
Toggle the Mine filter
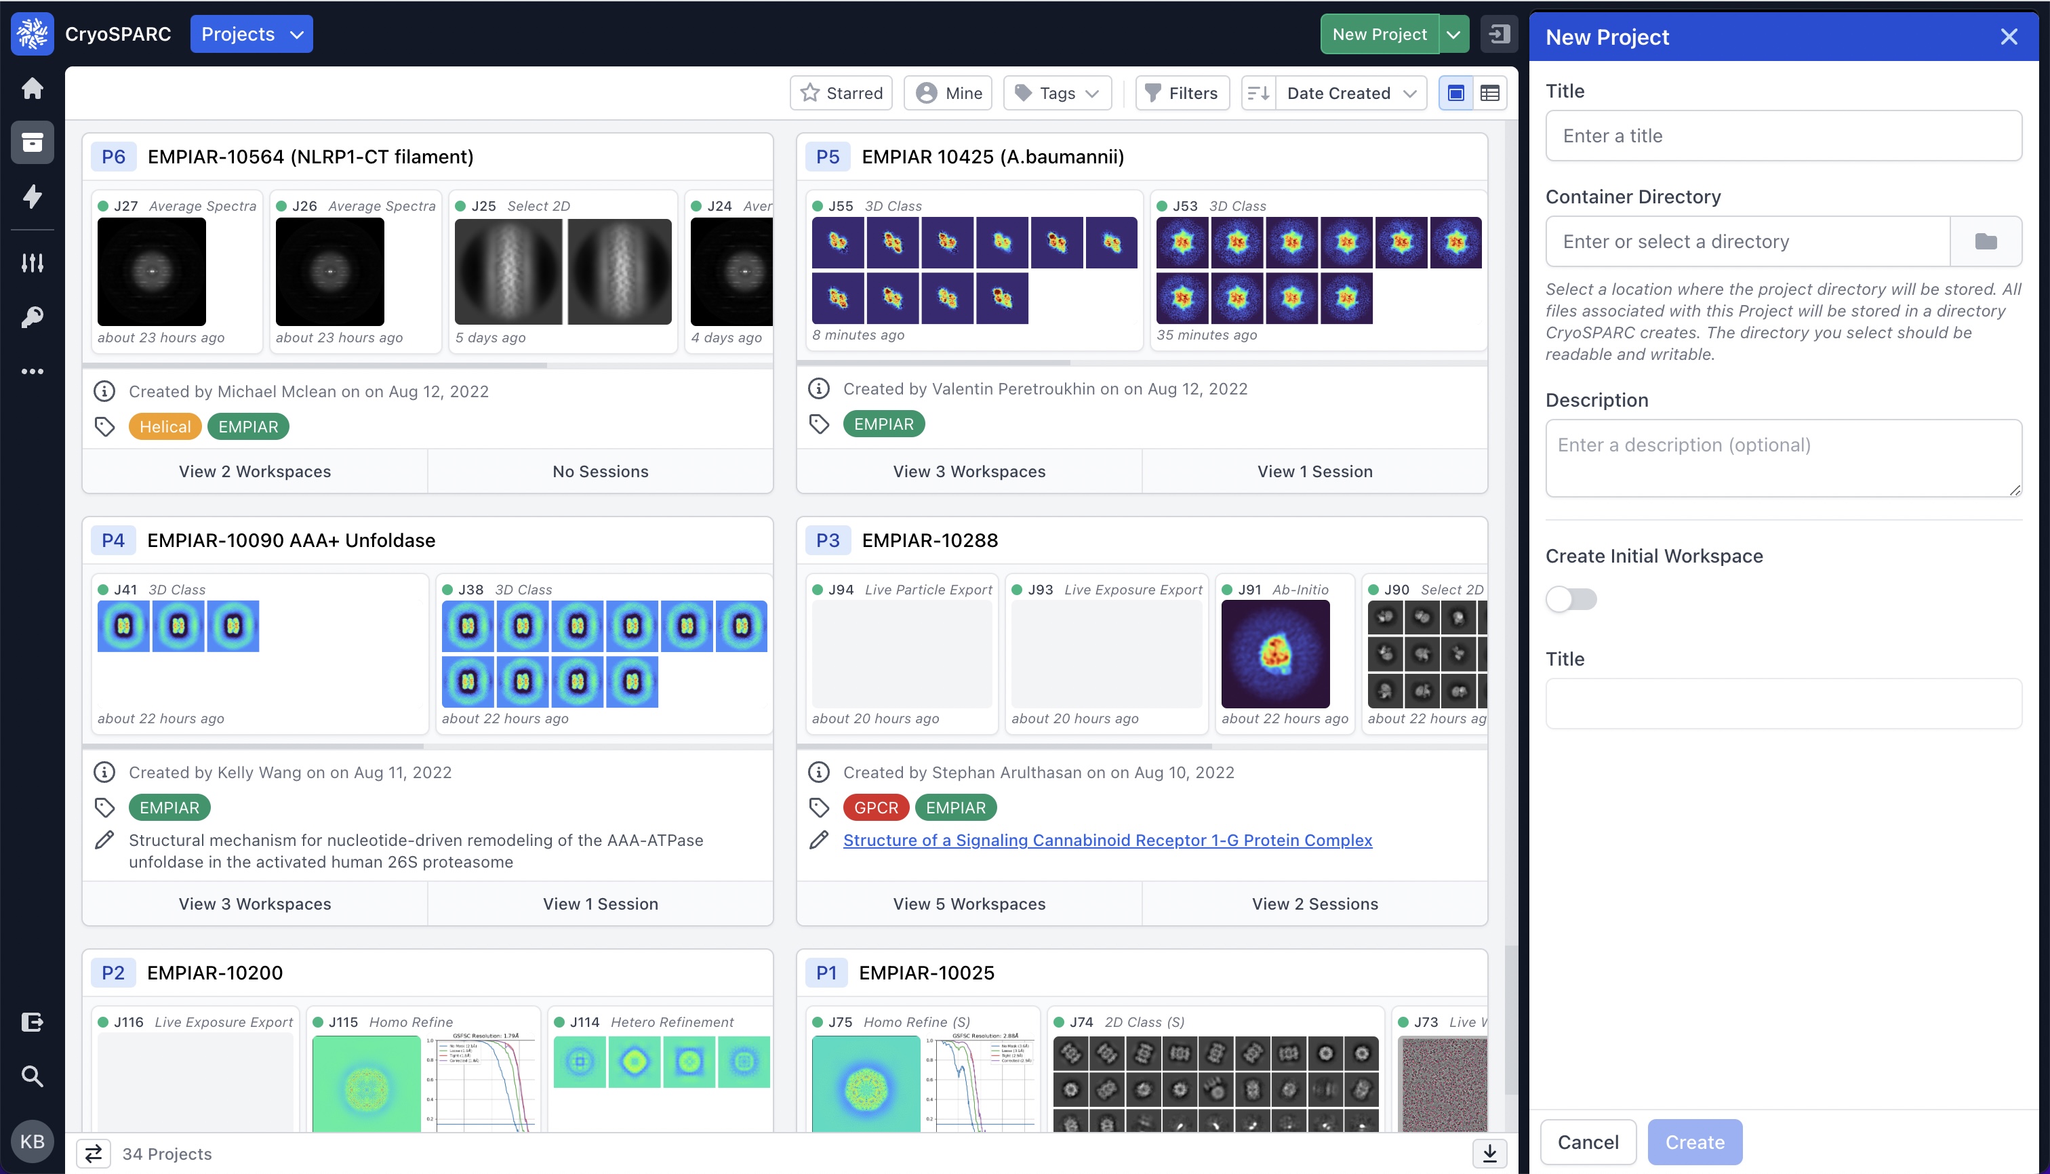point(948,94)
